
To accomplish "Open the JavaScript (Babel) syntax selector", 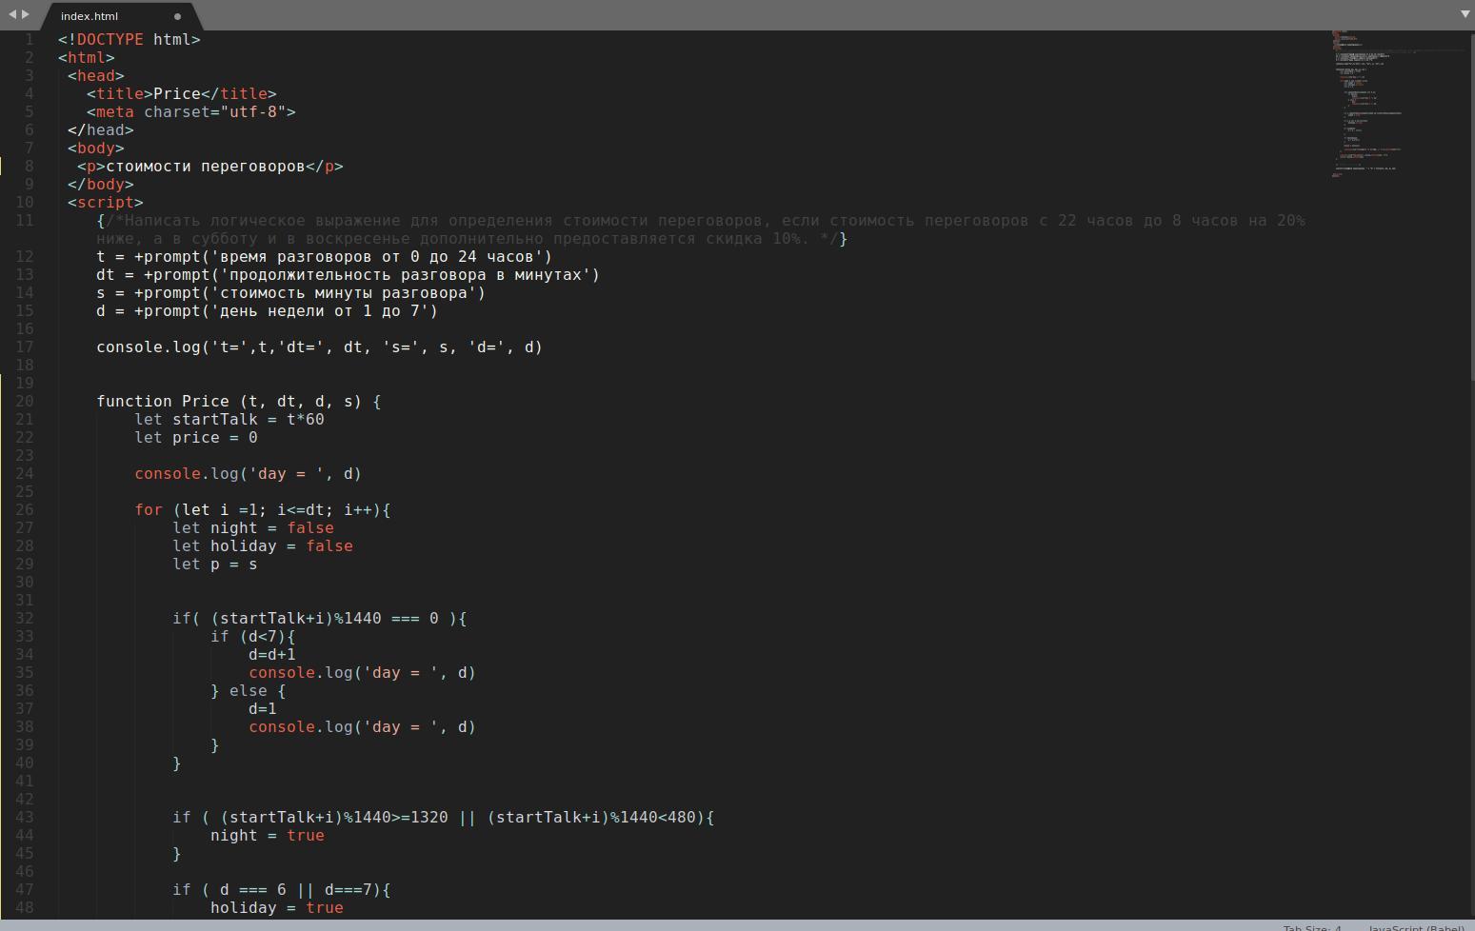I will (1417, 928).
